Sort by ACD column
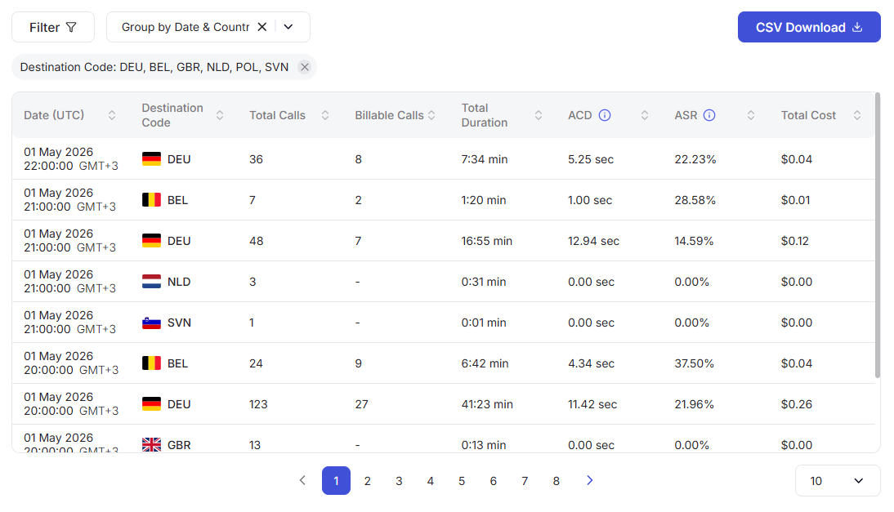 coord(645,115)
